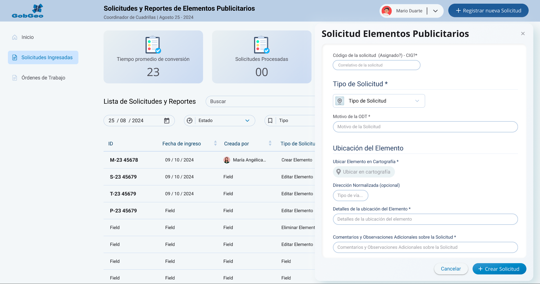This screenshot has width=540, height=284.
Task: Go to Inicio in sidebar
Action: click(27, 37)
